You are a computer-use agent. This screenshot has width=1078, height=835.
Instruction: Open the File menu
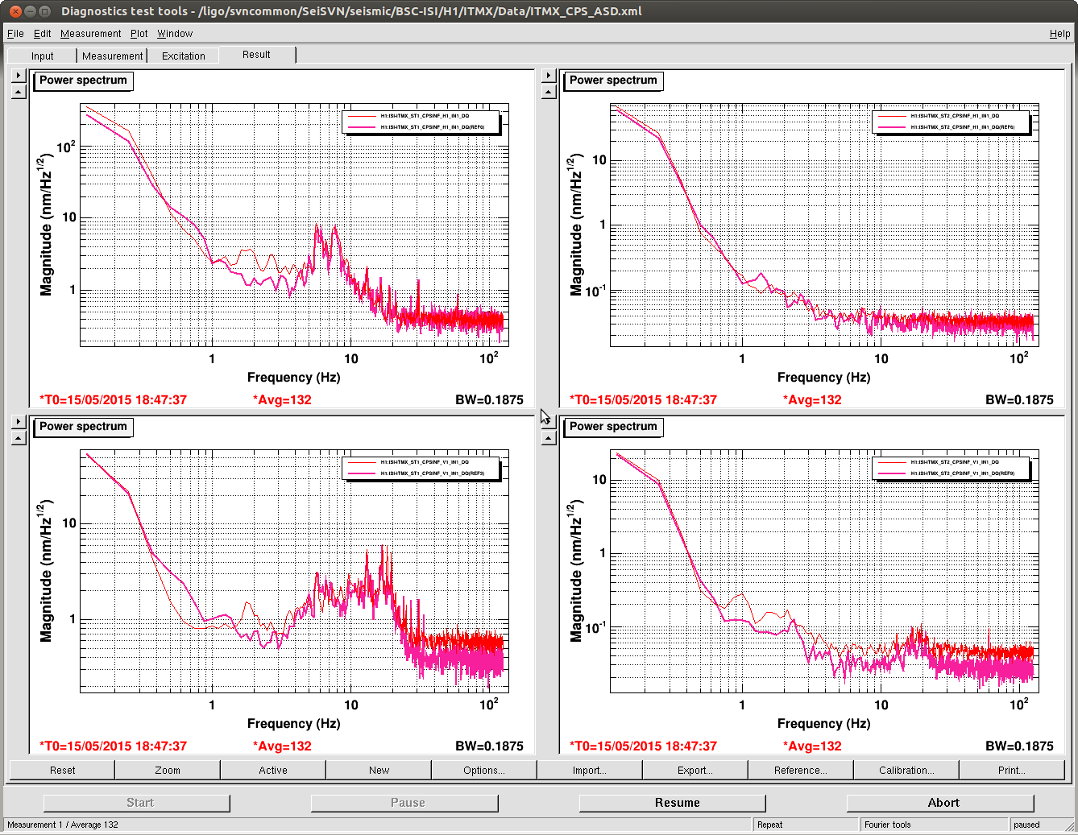15,34
